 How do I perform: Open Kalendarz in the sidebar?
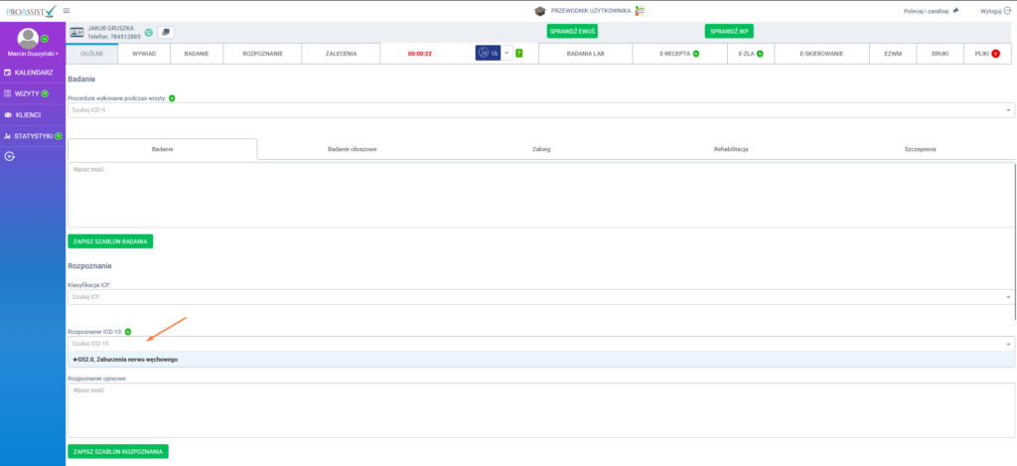coord(33,73)
